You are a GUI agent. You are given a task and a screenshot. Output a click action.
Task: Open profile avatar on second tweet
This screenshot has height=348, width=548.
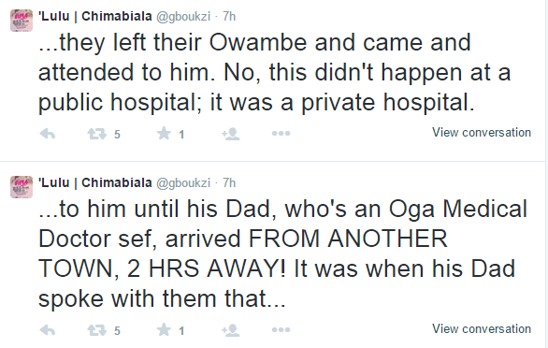(x=22, y=187)
